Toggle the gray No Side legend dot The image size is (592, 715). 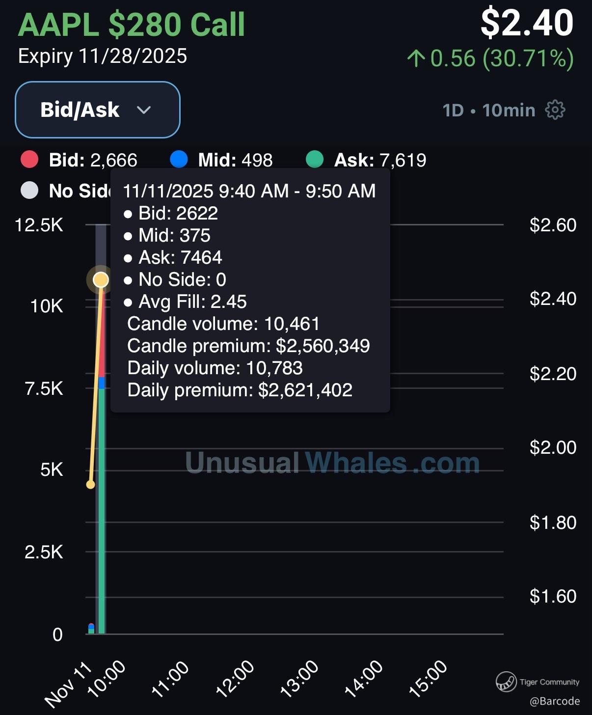click(x=29, y=191)
